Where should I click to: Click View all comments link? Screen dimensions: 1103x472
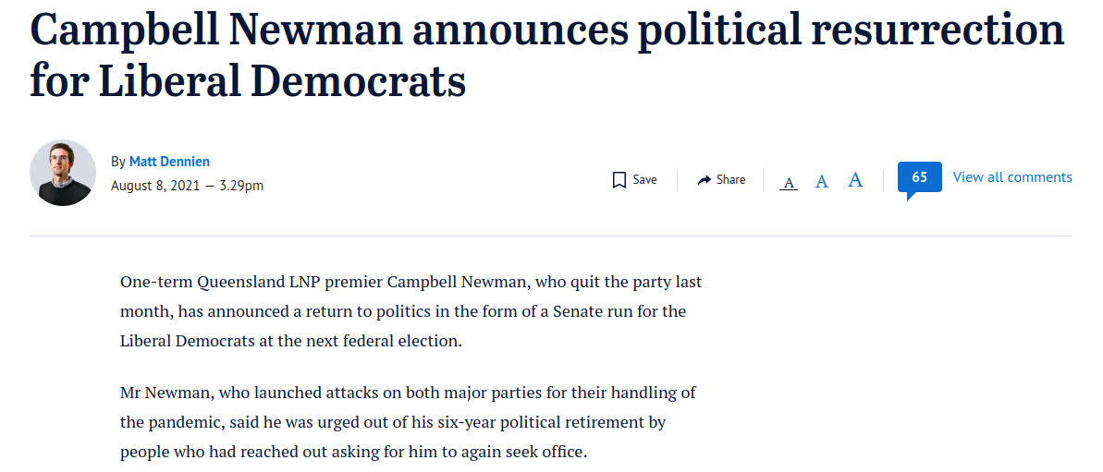(1012, 177)
